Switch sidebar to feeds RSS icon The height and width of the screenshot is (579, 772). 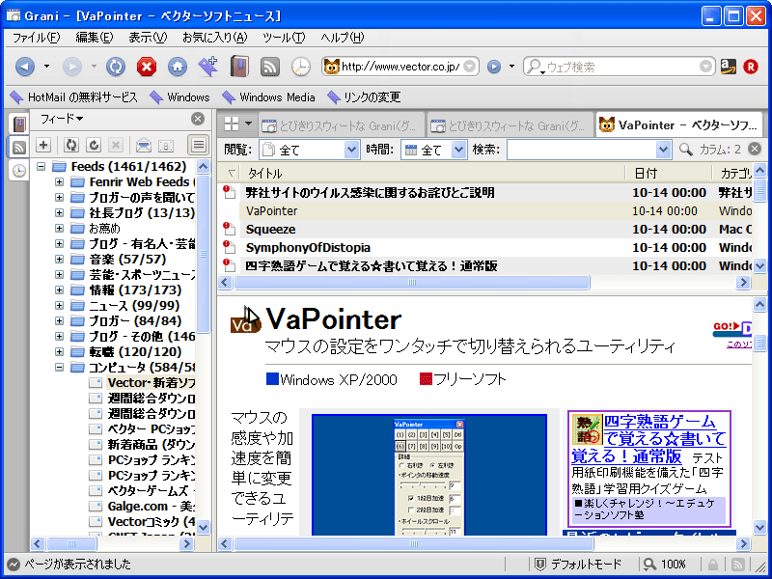pos(18,148)
